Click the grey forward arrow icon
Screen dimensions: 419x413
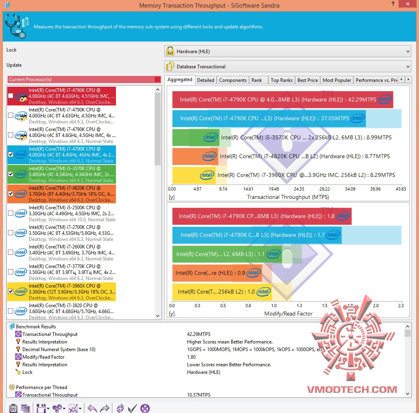tap(105, 408)
